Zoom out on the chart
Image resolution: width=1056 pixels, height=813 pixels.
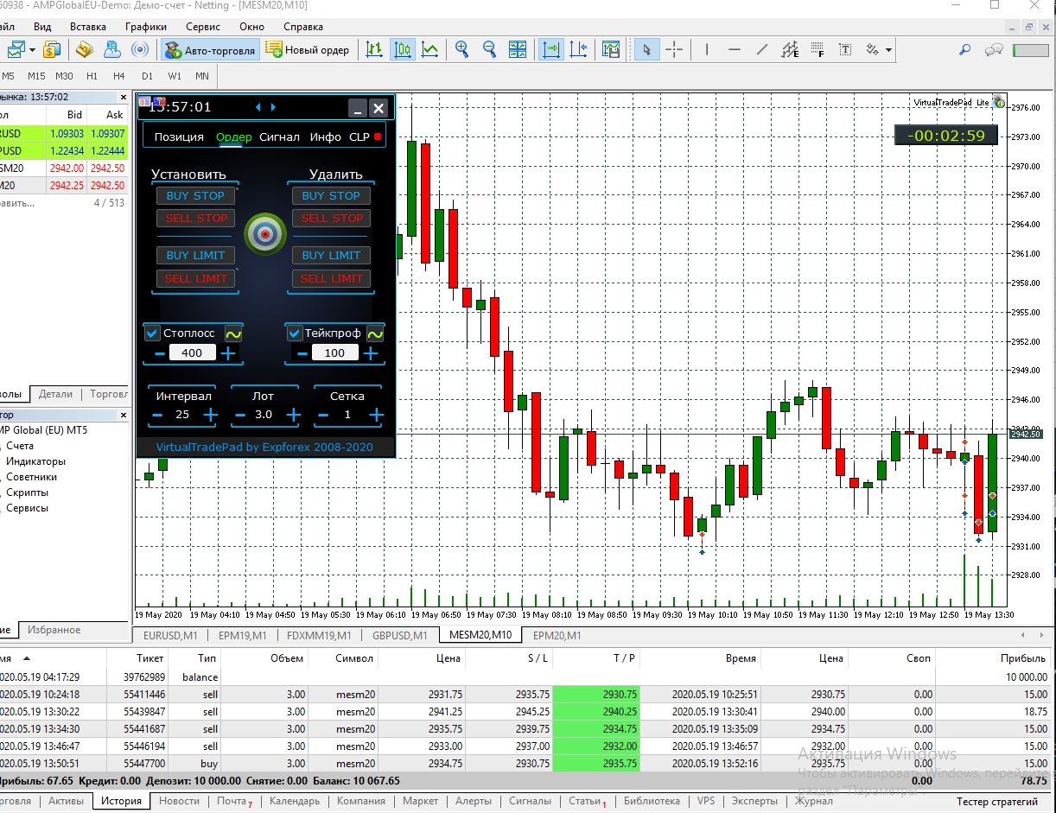click(x=489, y=49)
